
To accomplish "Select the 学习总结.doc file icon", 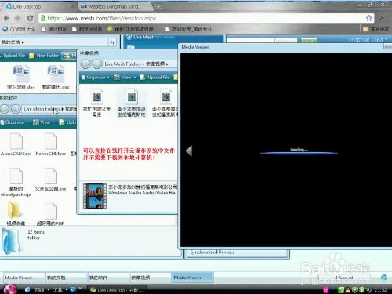I will (x=21, y=73).
